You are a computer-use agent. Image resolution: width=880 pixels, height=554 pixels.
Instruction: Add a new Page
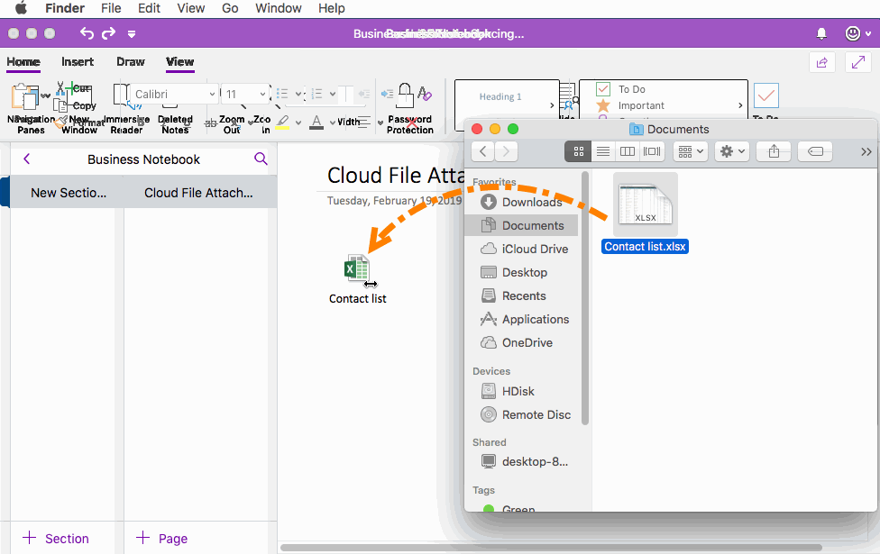161,539
